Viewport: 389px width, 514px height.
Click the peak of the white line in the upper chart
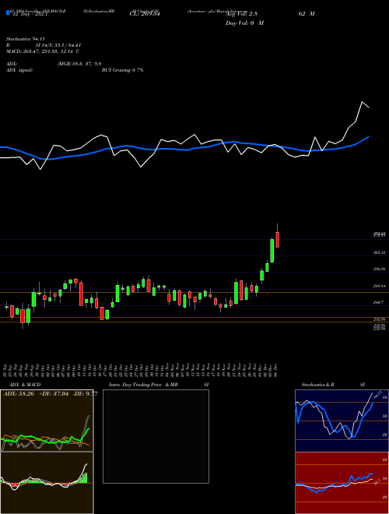(x=362, y=102)
